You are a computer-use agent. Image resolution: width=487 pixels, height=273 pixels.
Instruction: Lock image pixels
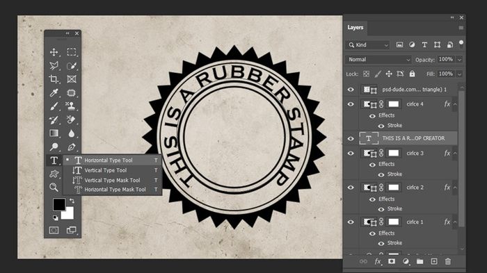click(x=377, y=74)
